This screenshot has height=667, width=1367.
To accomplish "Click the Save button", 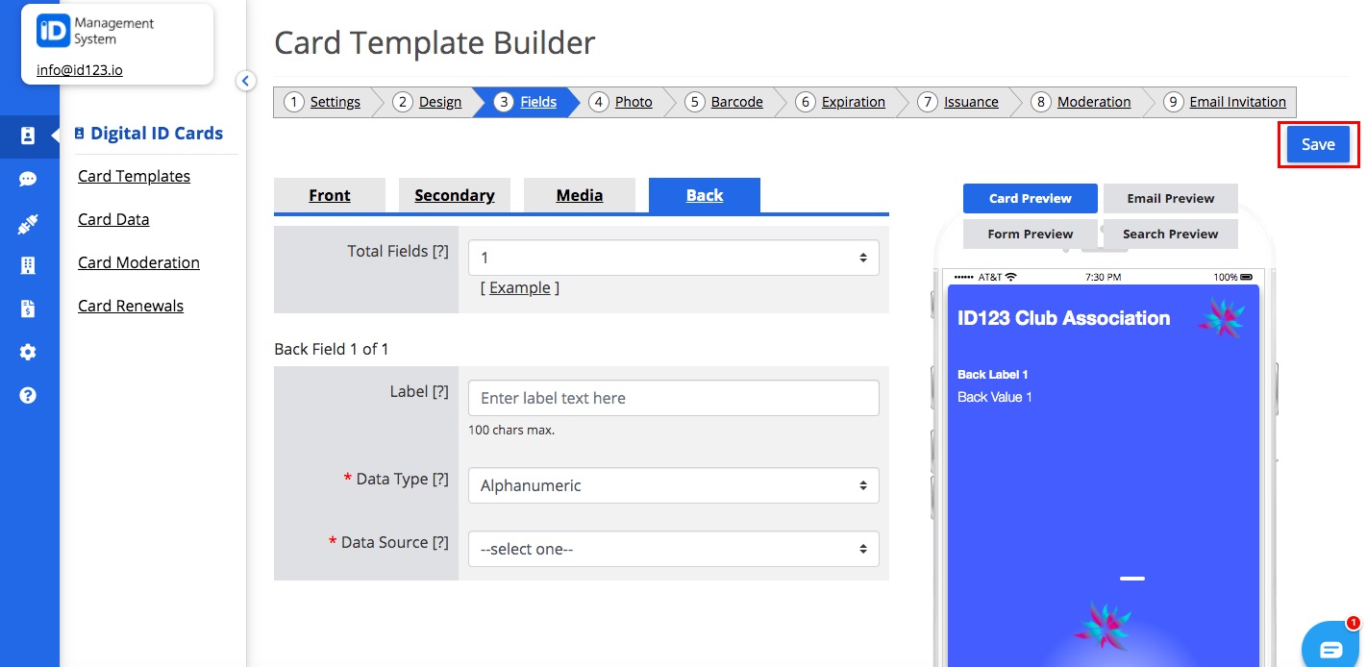I will [x=1317, y=143].
